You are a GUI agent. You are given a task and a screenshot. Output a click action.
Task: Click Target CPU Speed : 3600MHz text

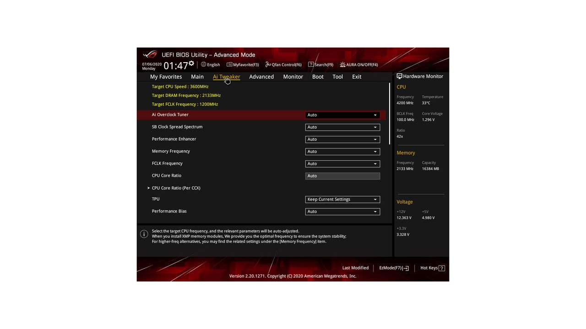coord(180,86)
